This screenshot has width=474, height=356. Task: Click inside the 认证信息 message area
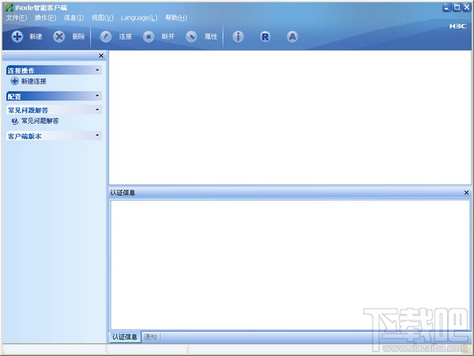(290, 264)
